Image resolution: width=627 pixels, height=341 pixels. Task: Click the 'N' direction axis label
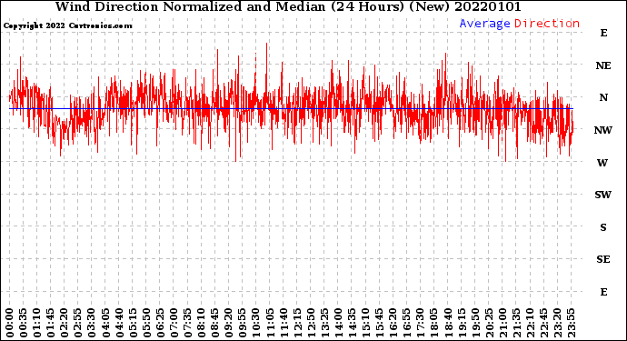[x=603, y=97]
